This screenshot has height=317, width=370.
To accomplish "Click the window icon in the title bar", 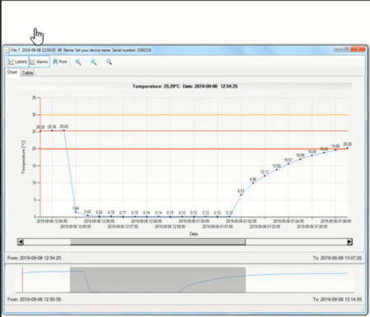I will click(7, 50).
